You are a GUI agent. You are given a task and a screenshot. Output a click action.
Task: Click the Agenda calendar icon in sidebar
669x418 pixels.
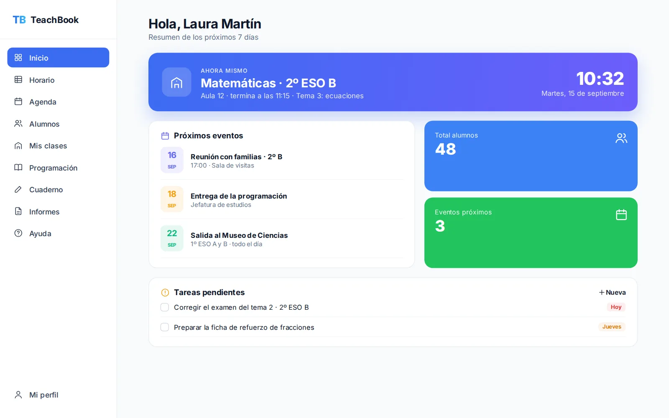tap(18, 102)
